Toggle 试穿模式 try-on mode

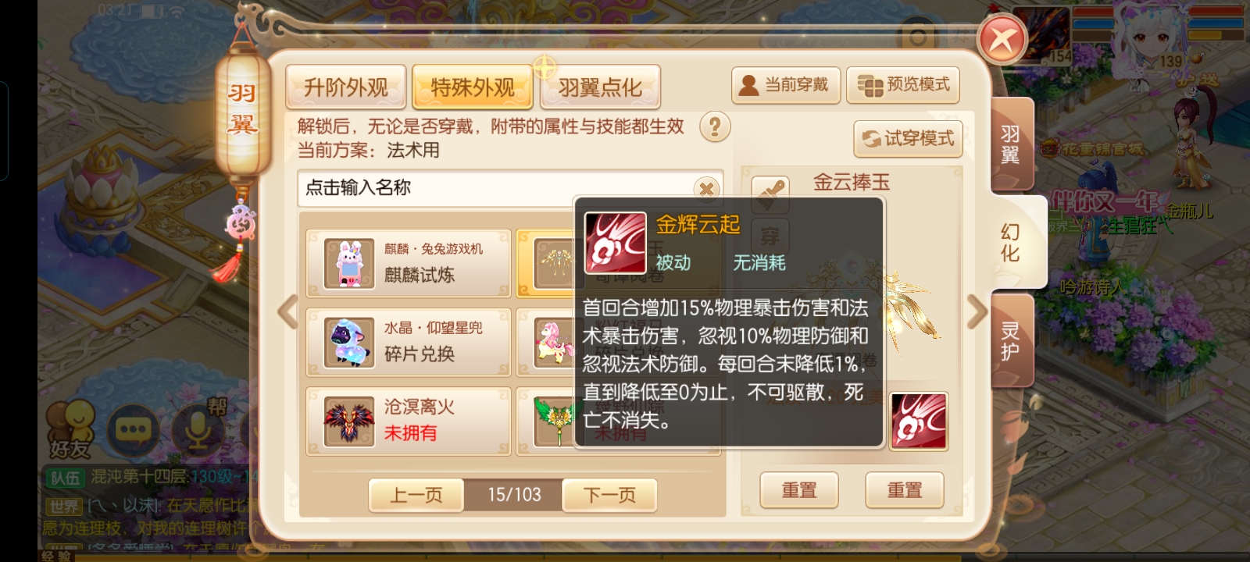pos(908,139)
